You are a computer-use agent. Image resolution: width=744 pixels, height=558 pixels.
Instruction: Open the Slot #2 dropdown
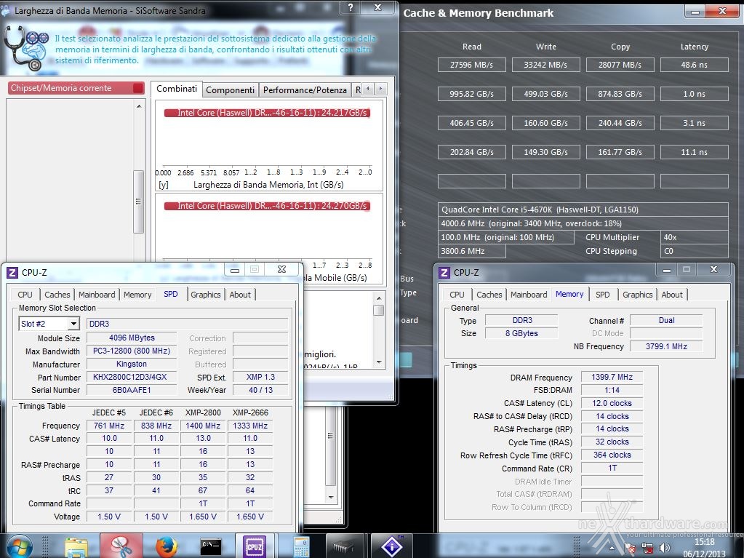pos(73,324)
